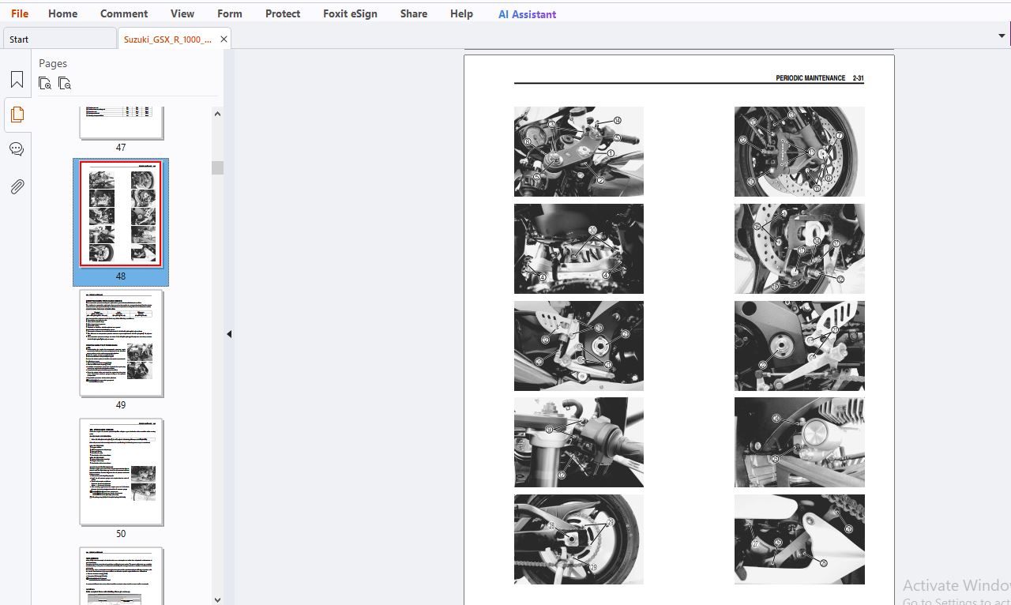
Task: Click the page number label 50
Action: (121, 534)
